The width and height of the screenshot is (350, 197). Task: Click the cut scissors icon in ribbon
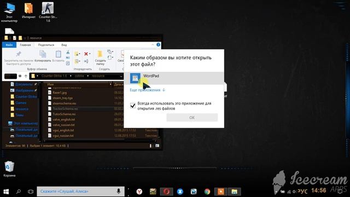(68, 53)
